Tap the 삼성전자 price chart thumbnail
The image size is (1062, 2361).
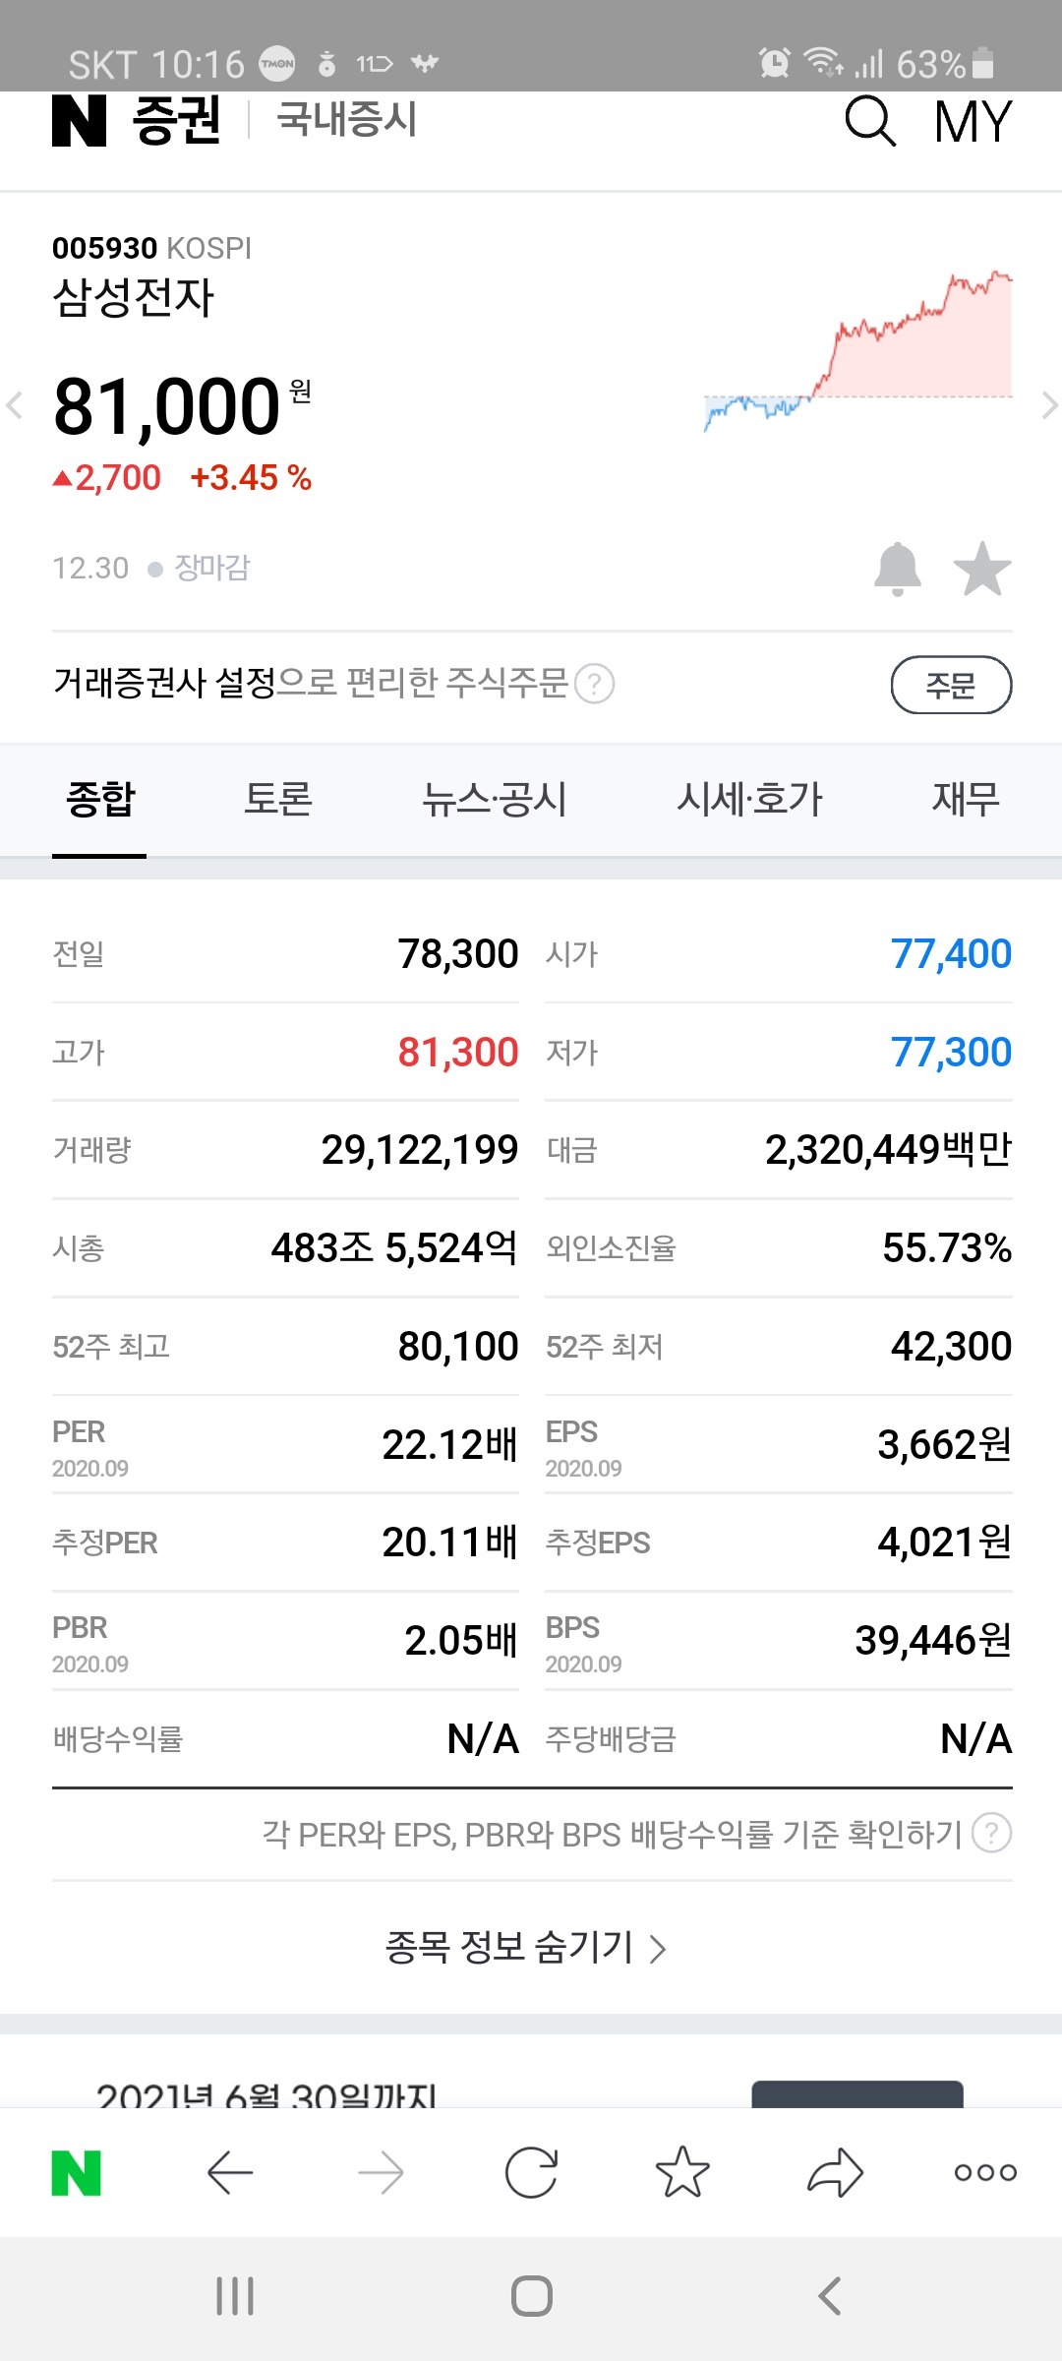point(857,352)
